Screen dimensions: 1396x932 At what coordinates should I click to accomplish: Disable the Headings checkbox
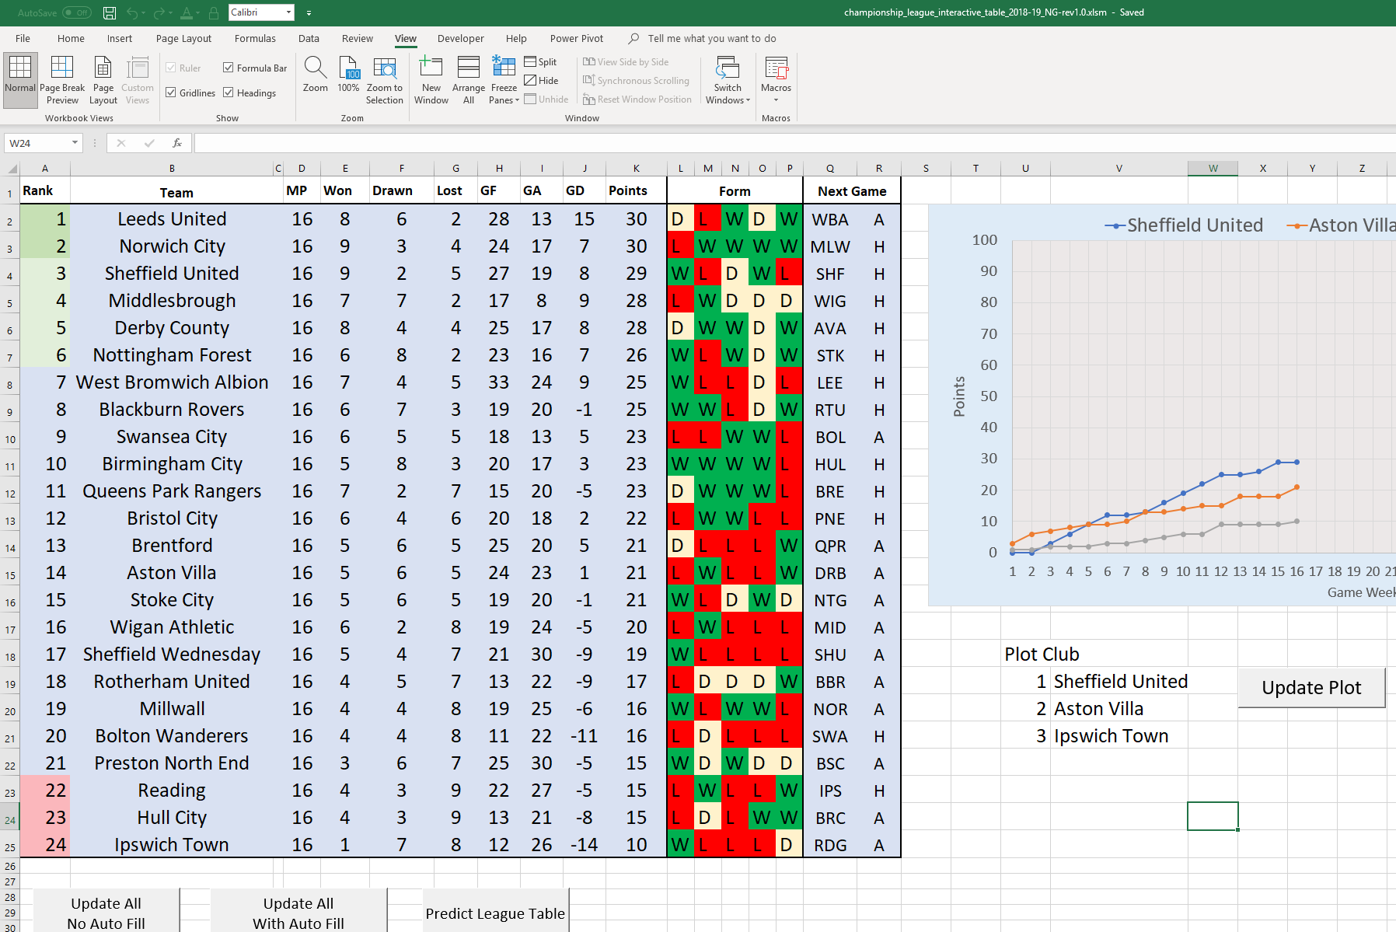[x=229, y=93]
